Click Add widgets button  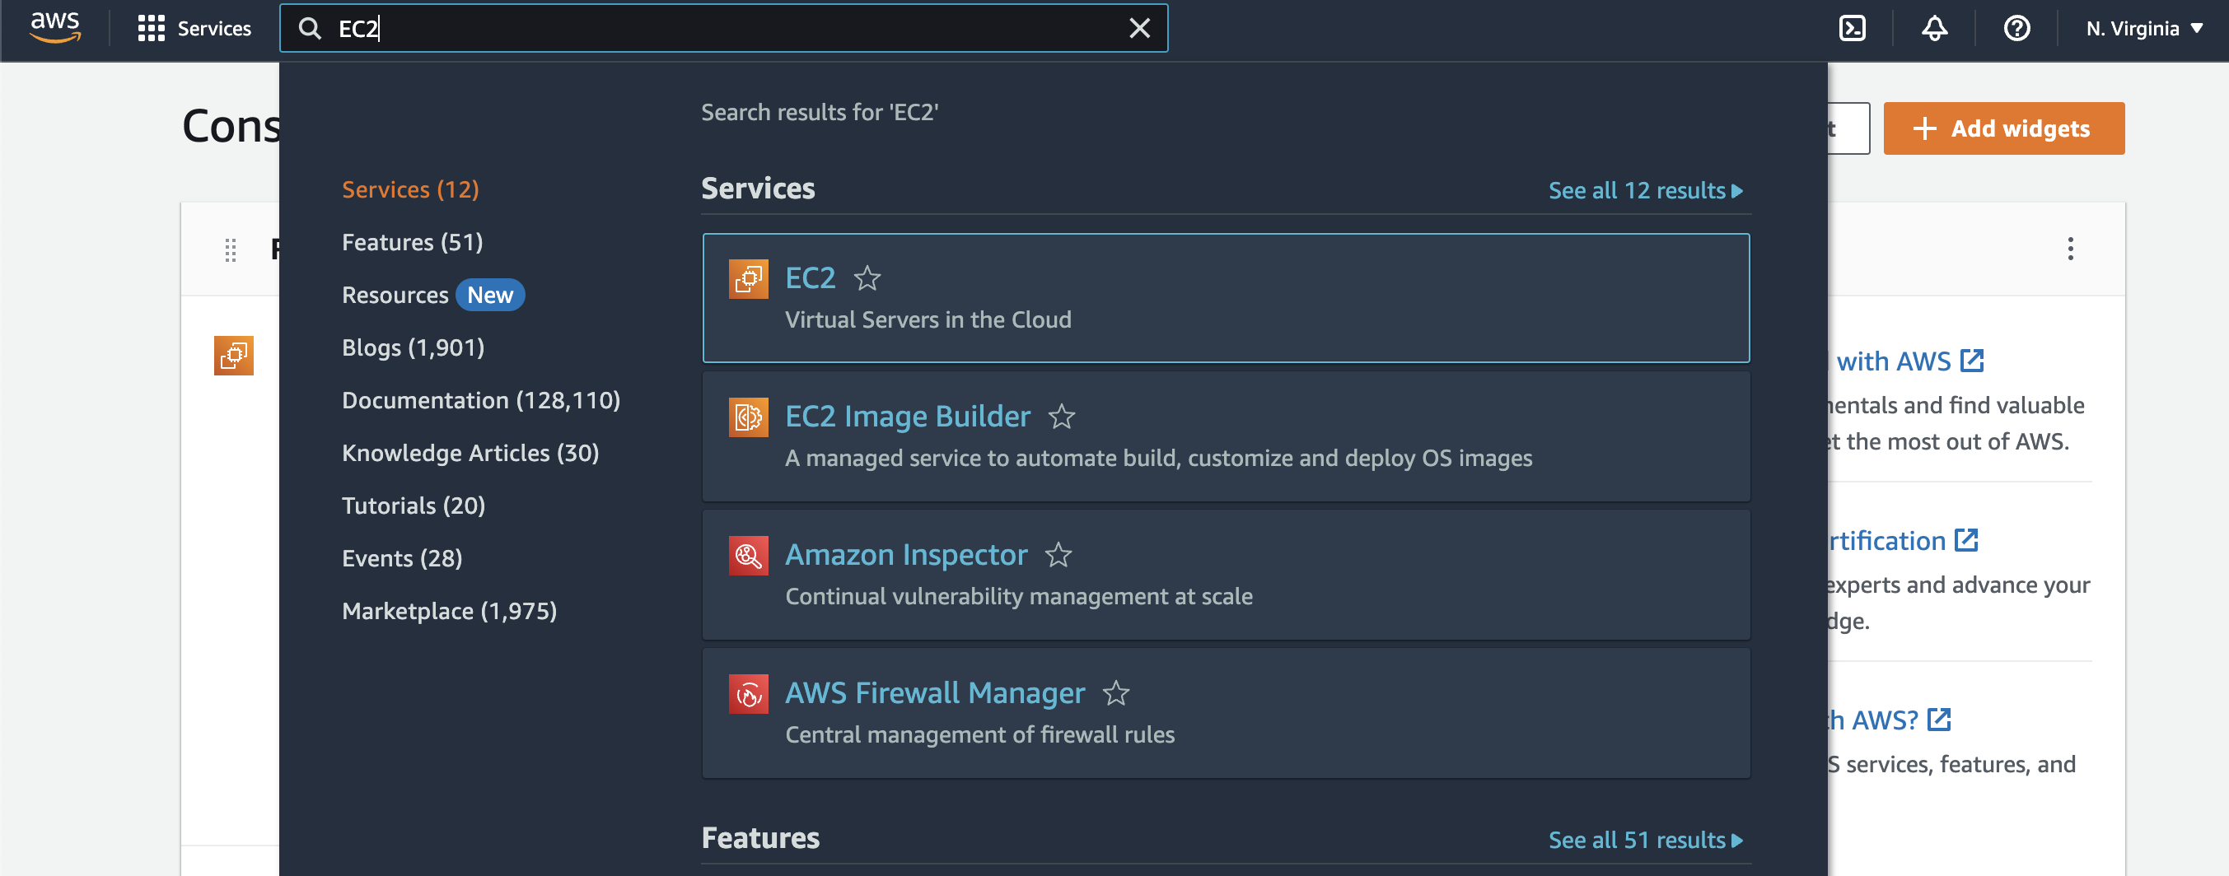2003,128
